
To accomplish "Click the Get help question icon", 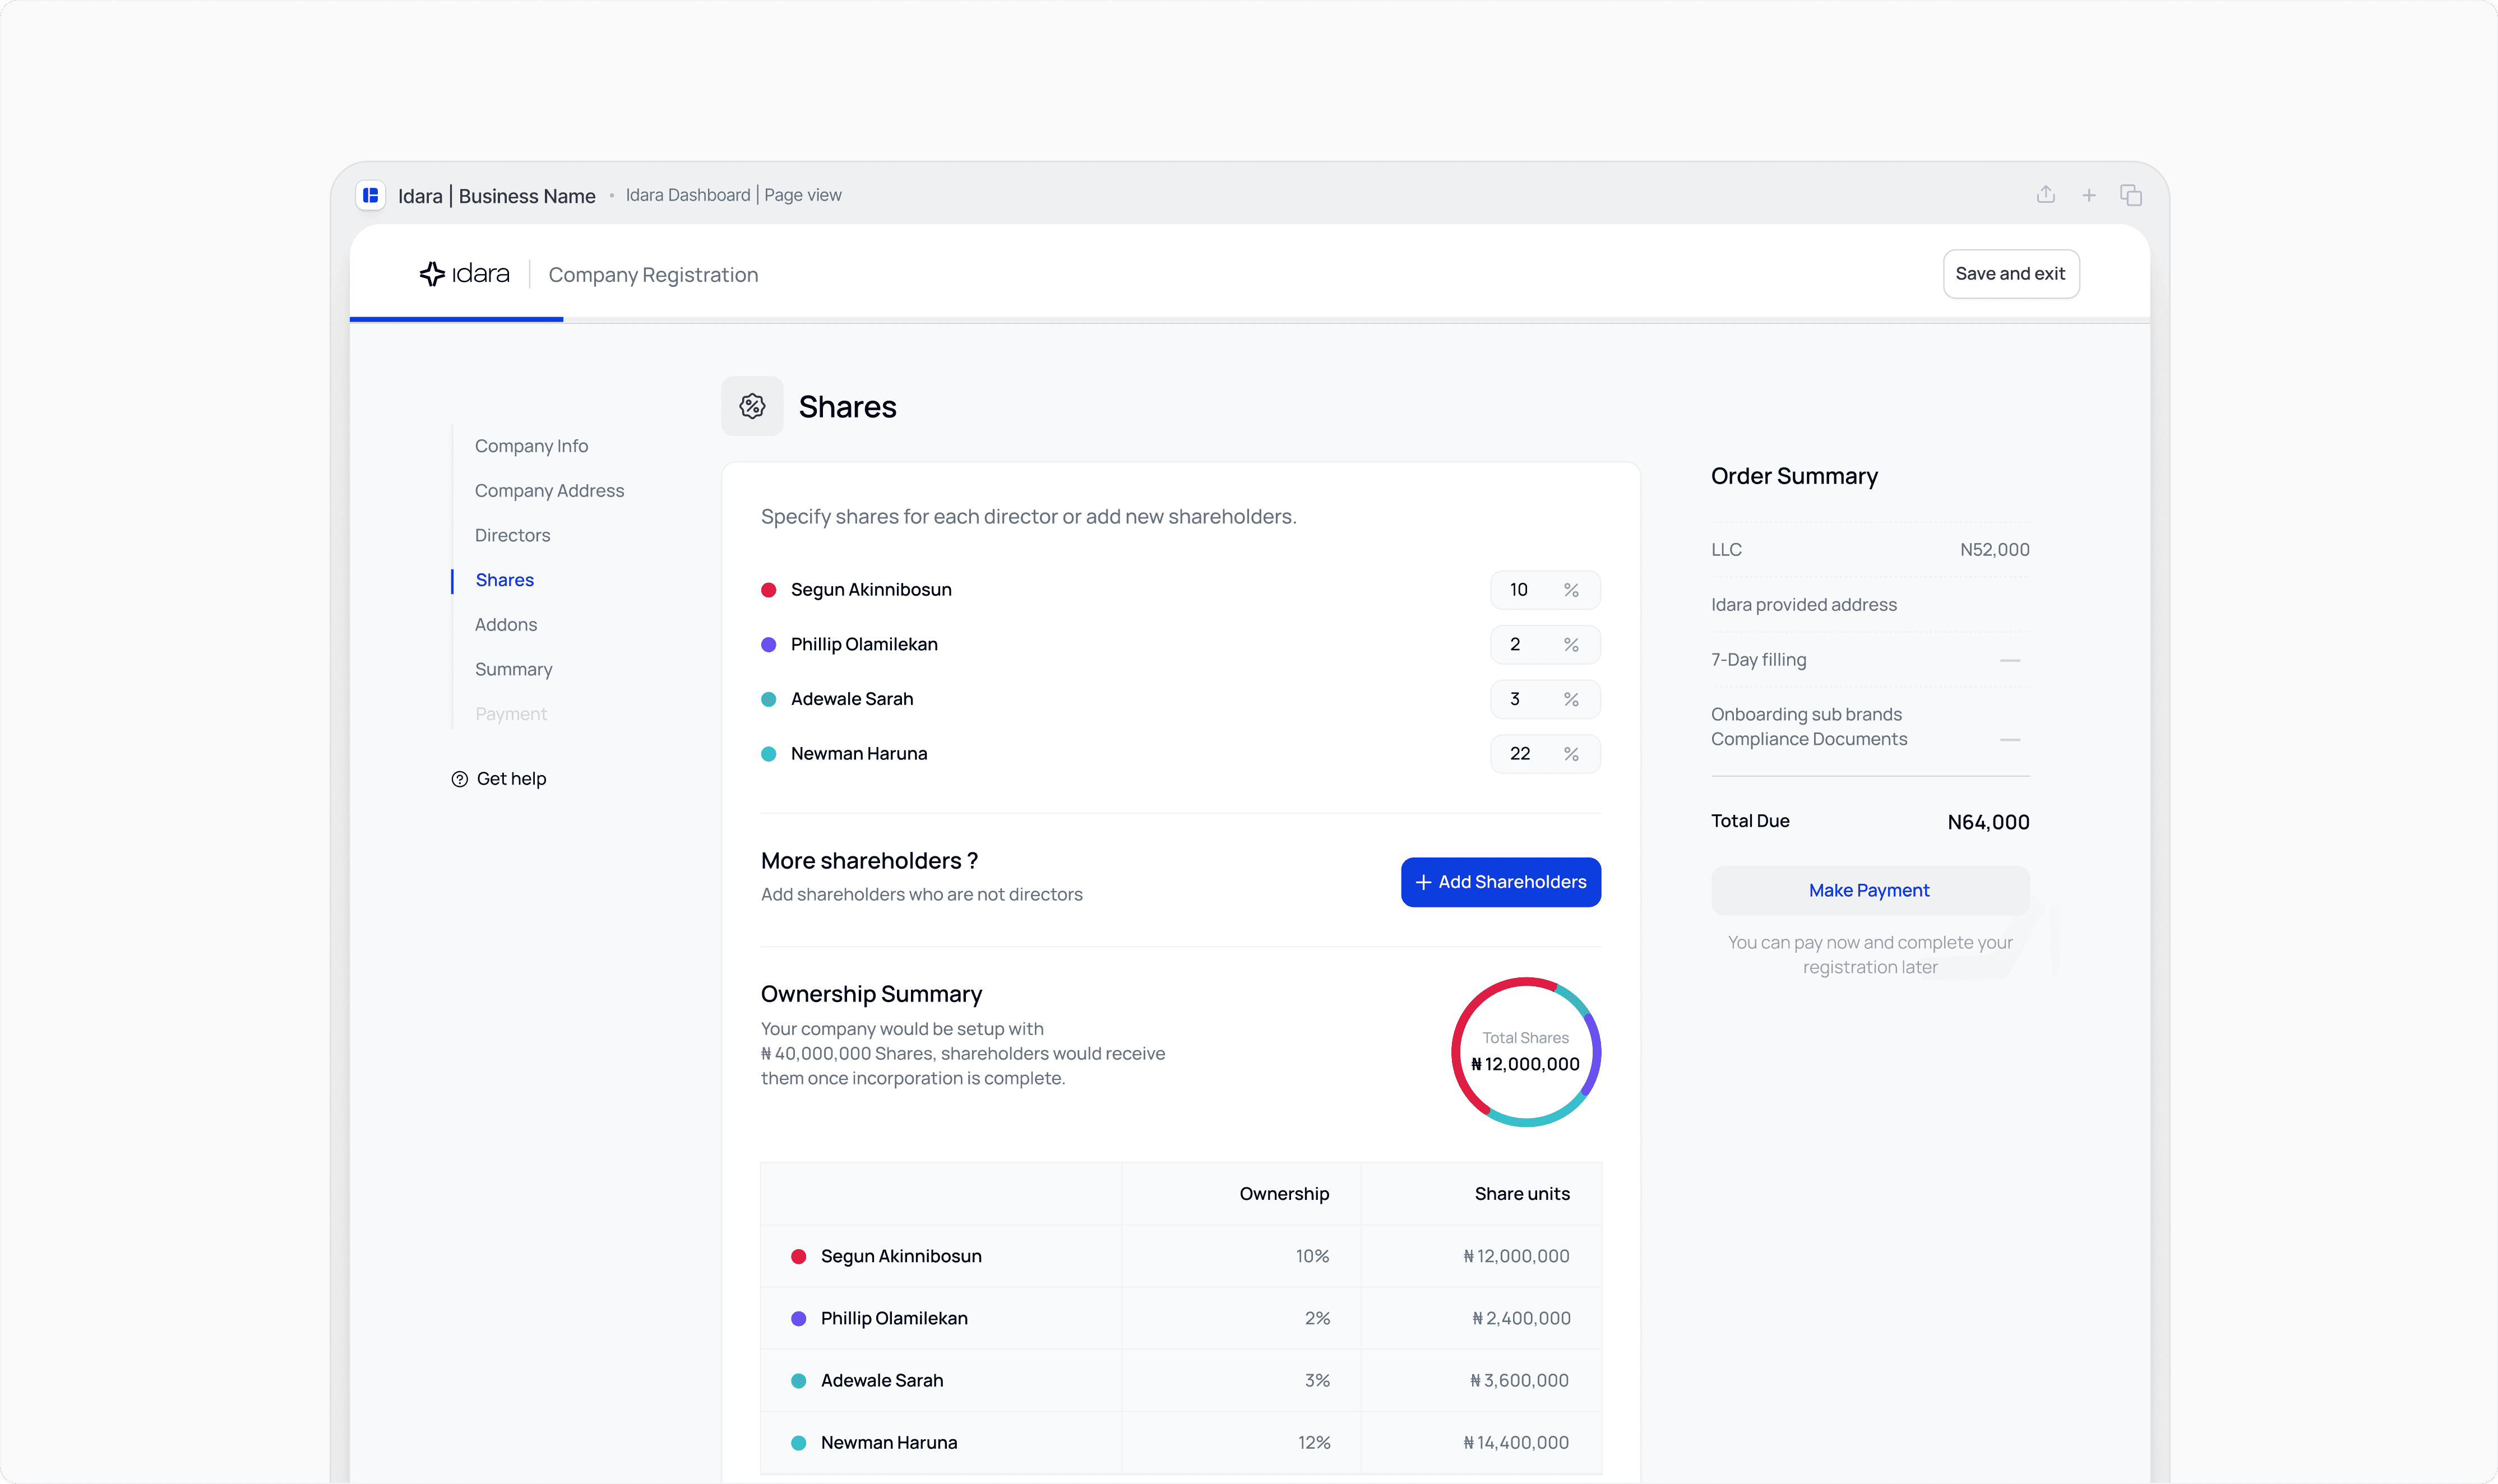I will (x=460, y=779).
